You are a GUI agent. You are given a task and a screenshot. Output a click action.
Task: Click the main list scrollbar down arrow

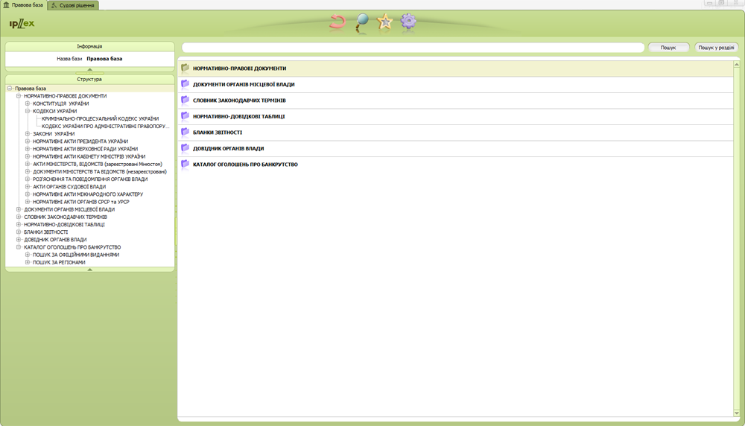(x=737, y=413)
